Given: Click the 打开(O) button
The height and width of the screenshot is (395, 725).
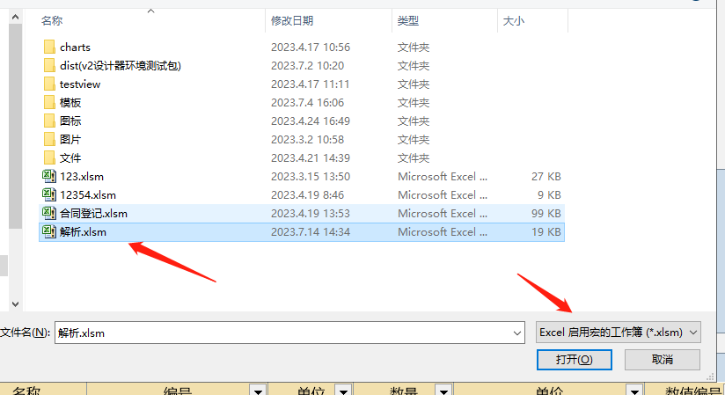Looking at the screenshot, I should [573, 359].
